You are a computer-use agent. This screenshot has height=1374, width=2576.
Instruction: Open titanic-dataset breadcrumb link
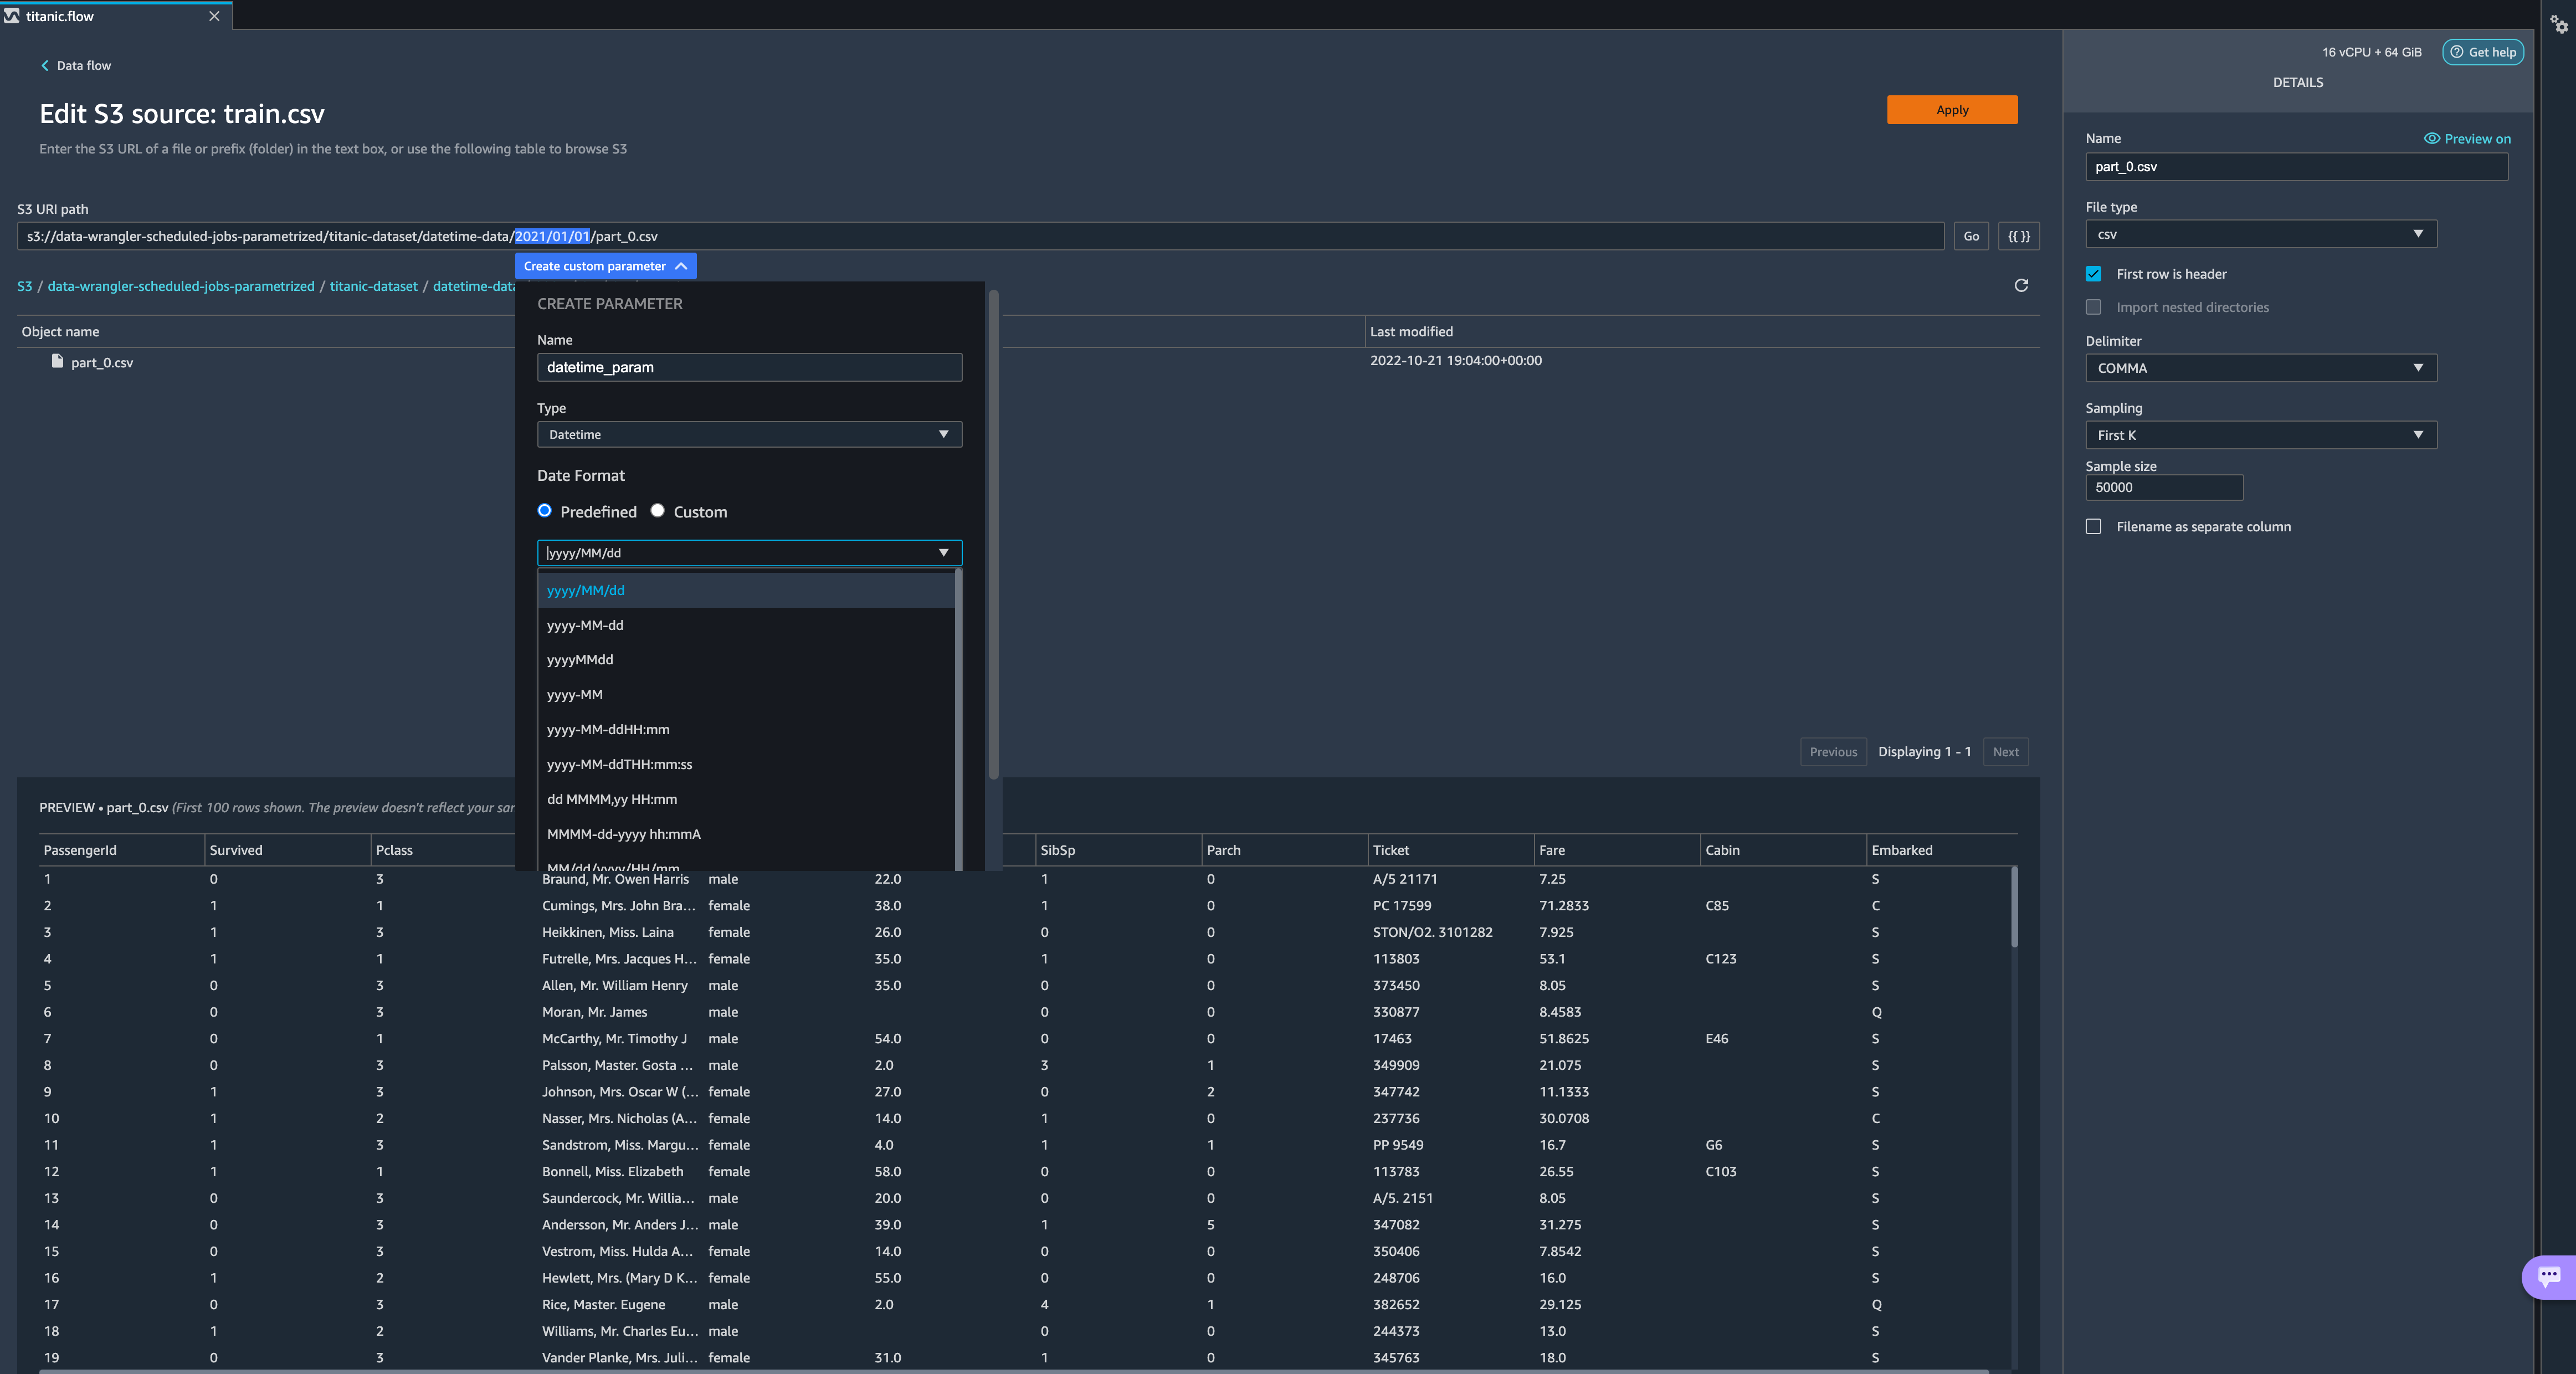pos(373,287)
